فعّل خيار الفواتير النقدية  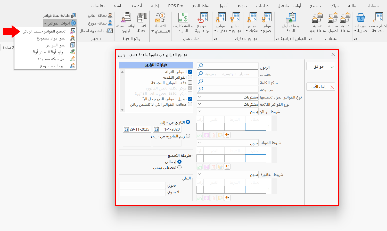(190, 77)
